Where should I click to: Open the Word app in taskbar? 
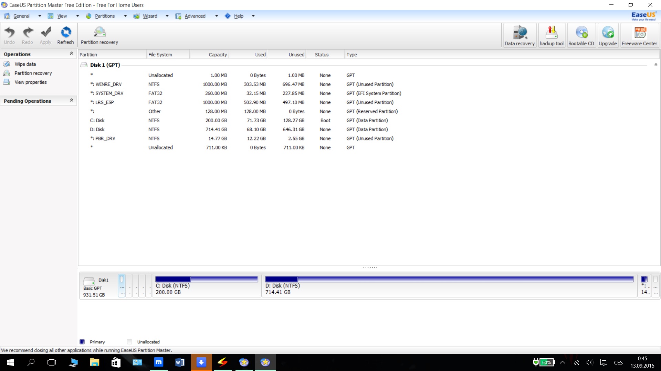pyautogui.click(x=180, y=362)
